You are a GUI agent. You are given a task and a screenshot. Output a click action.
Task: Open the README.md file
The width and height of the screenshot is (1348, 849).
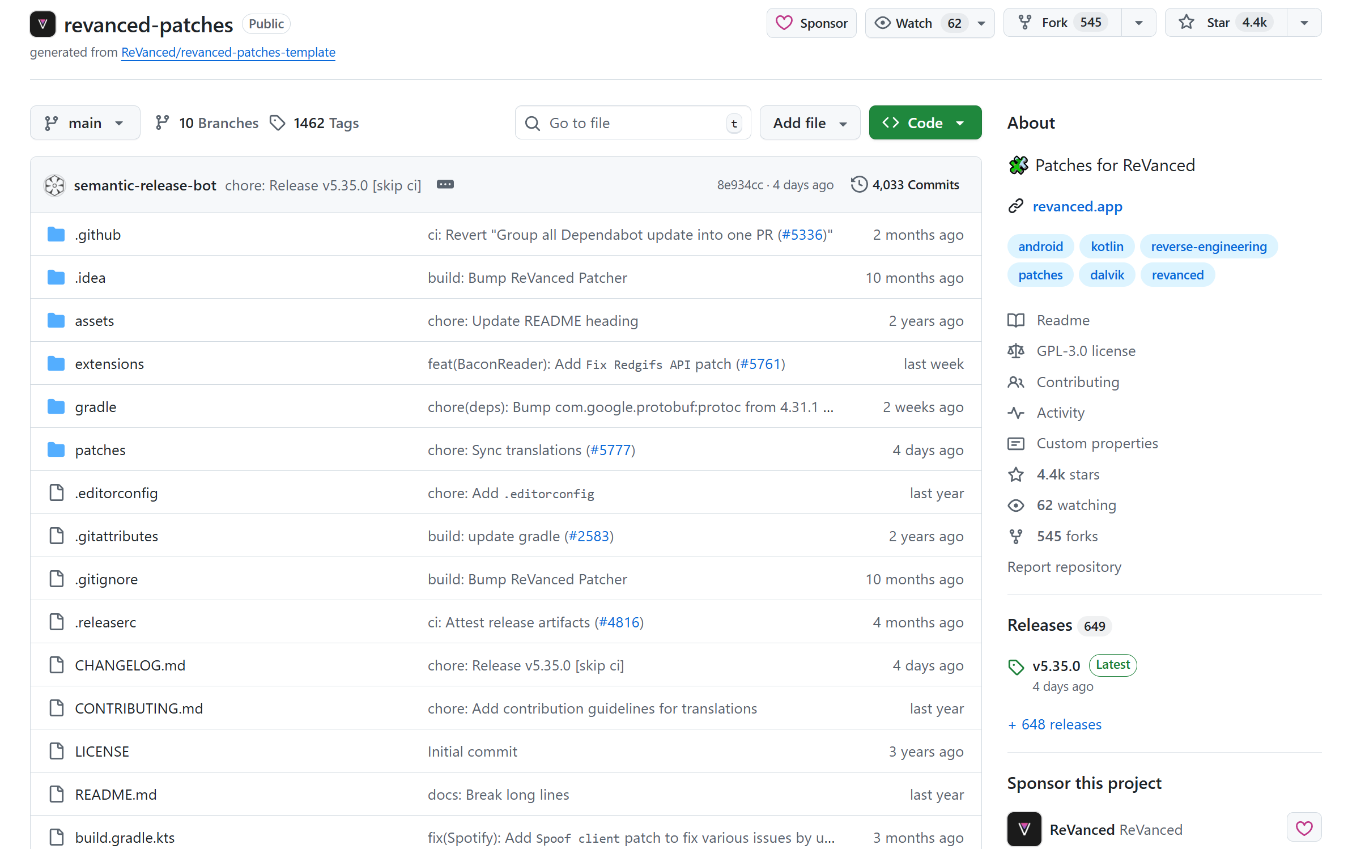[x=116, y=795]
